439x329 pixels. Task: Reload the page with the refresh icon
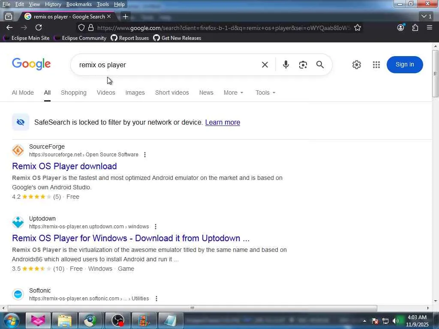(x=39, y=27)
